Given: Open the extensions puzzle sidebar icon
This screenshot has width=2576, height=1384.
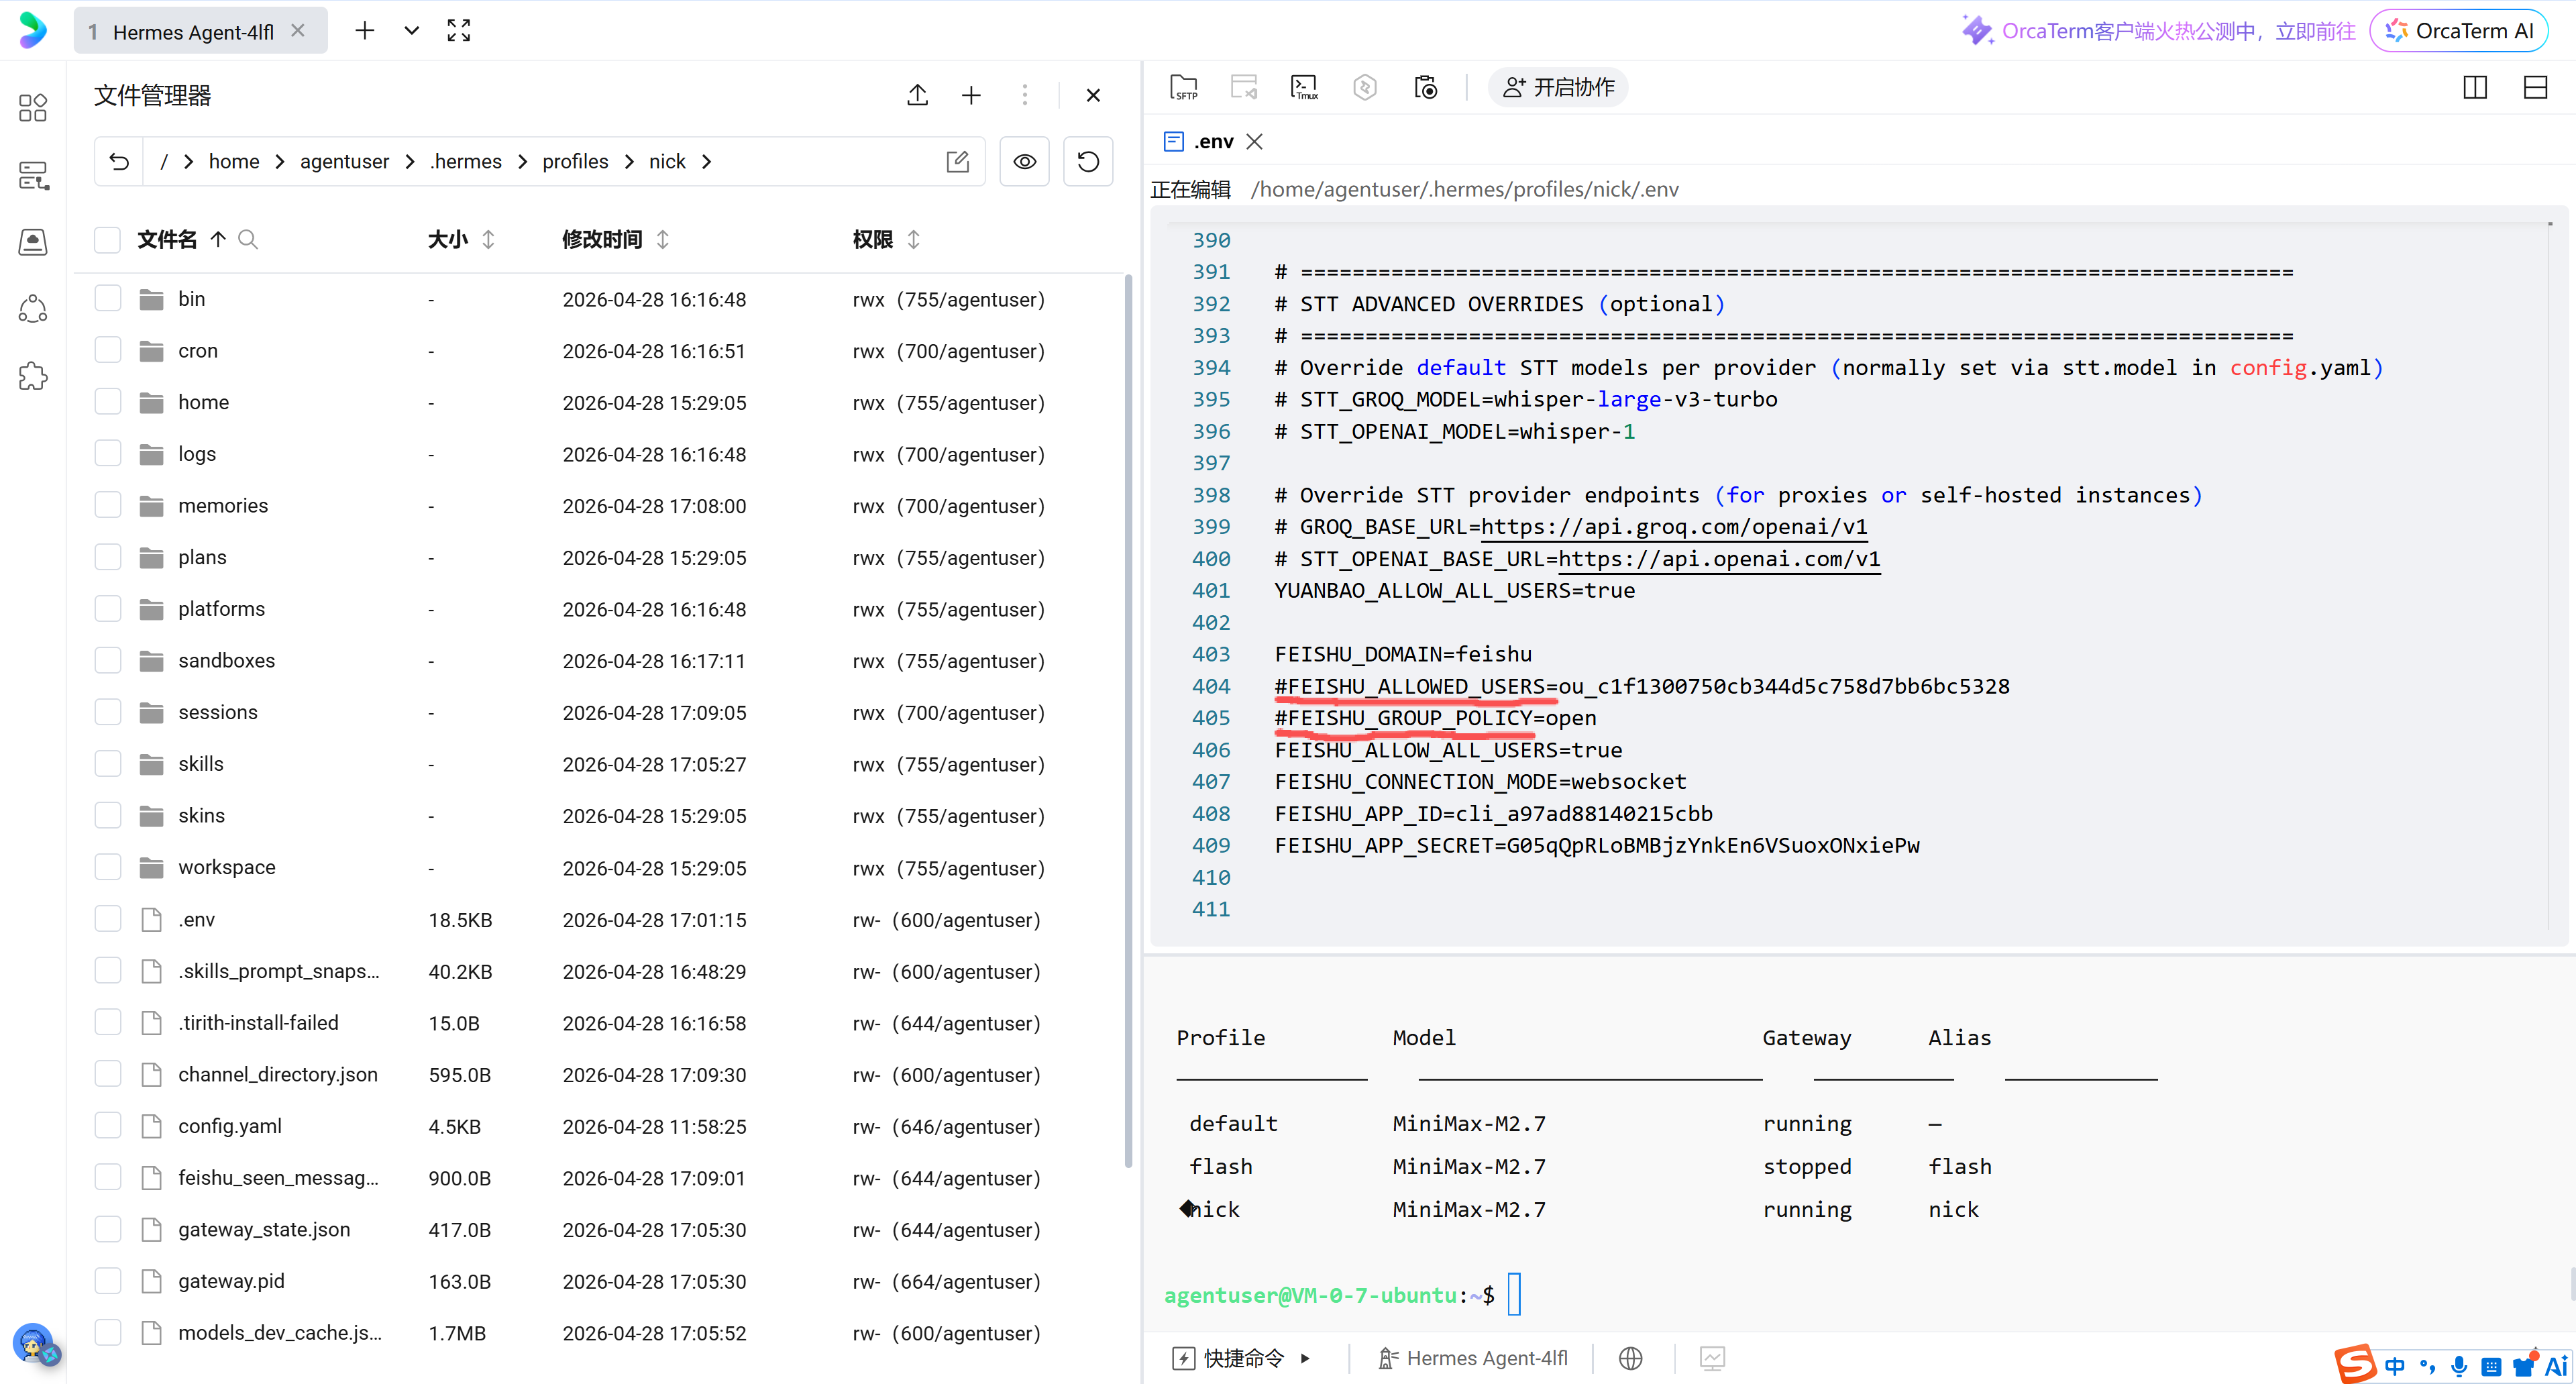Looking at the screenshot, I should point(33,376).
